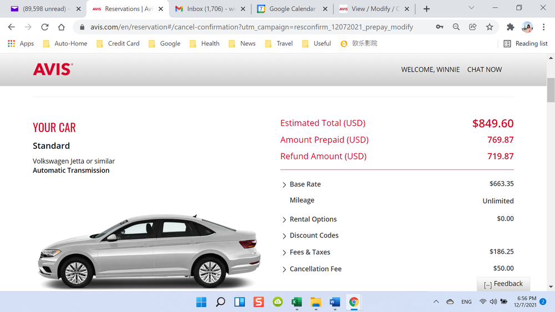The width and height of the screenshot is (555, 312).
Task: Share this page icon
Action: point(473,27)
